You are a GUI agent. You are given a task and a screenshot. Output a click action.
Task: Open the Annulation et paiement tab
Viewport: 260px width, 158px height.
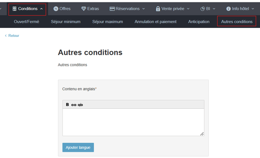click(x=156, y=22)
